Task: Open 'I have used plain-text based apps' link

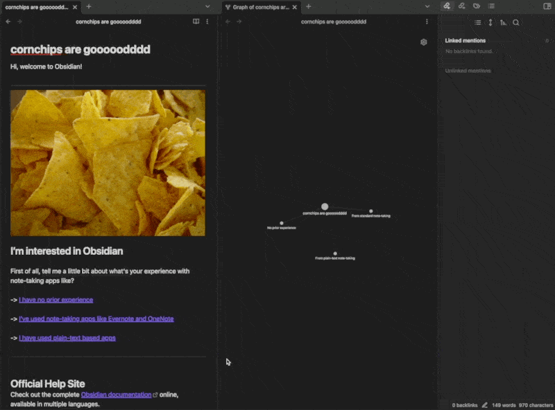Action: tap(67, 338)
